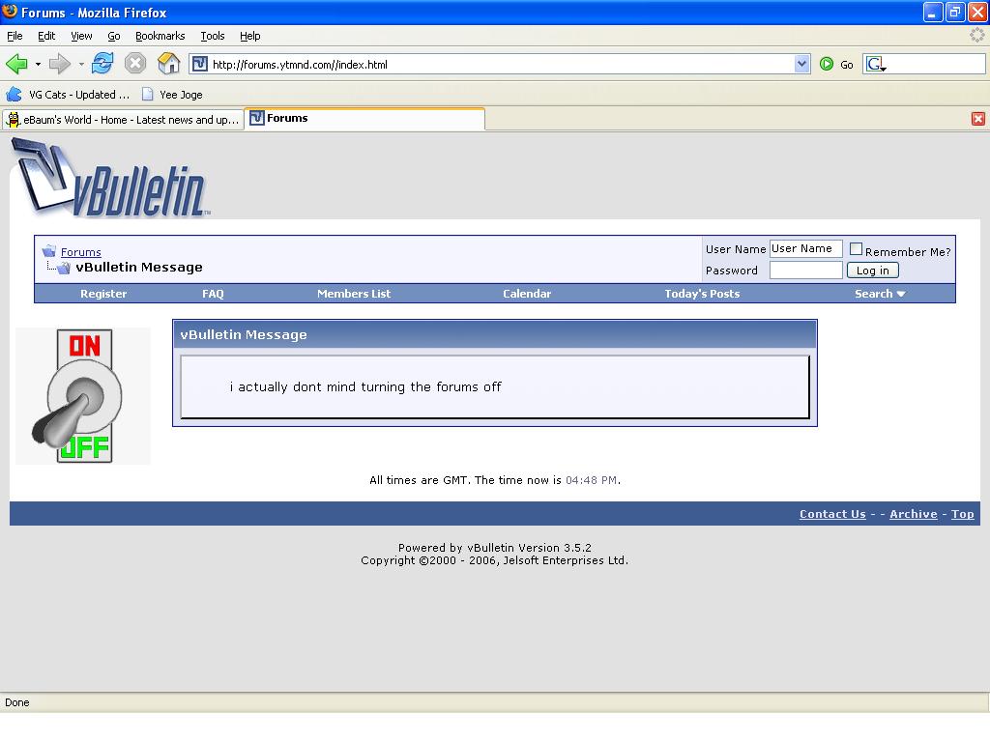Open the Search dropdown in navbar
The image size is (990, 742).
click(880, 294)
